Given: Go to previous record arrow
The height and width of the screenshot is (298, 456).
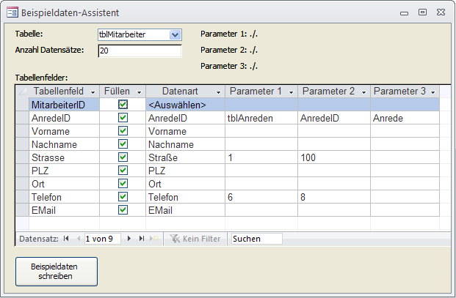Looking at the screenshot, I should pos(79,238).
